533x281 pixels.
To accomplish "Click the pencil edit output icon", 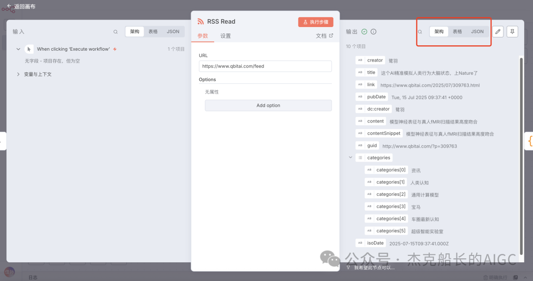I will pyautogui.click(x=497, y=31).
